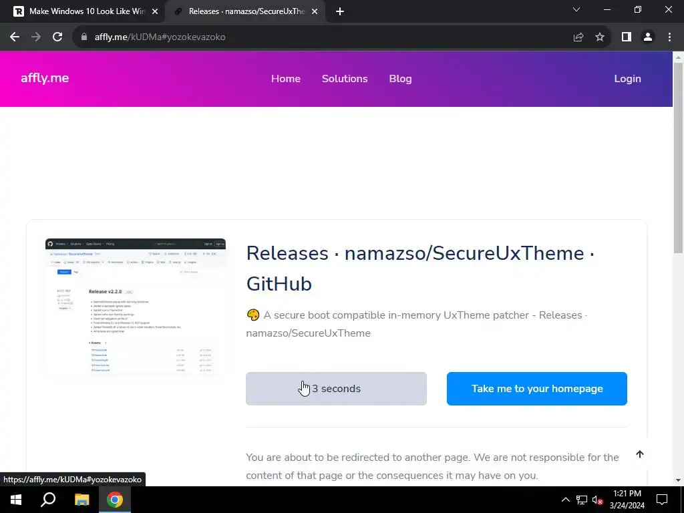Viewport: 684px width, 513px height.
Task: Open the Windows Start menu
Action: (x=16, y=500)
